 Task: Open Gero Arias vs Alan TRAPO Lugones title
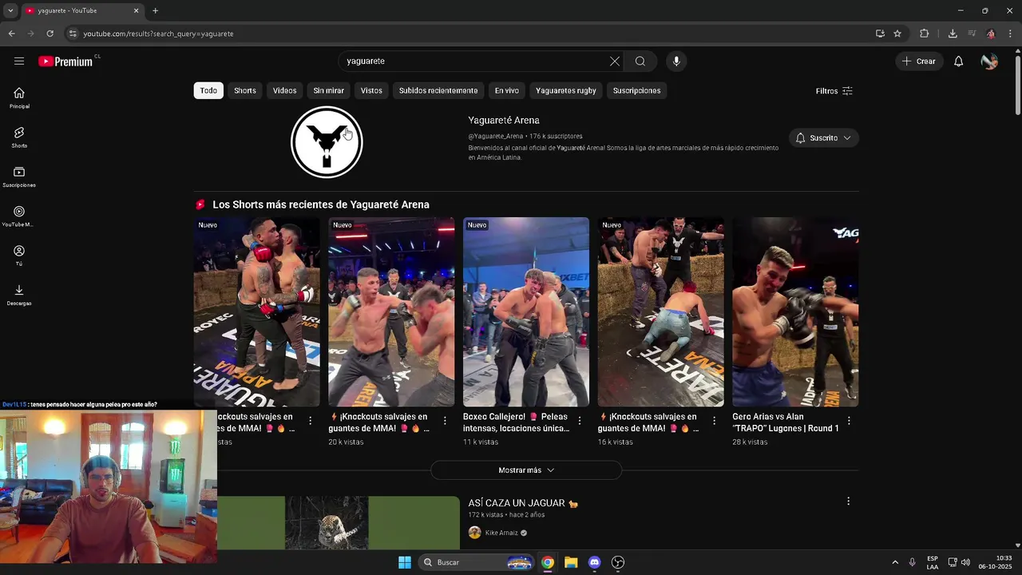786,422
